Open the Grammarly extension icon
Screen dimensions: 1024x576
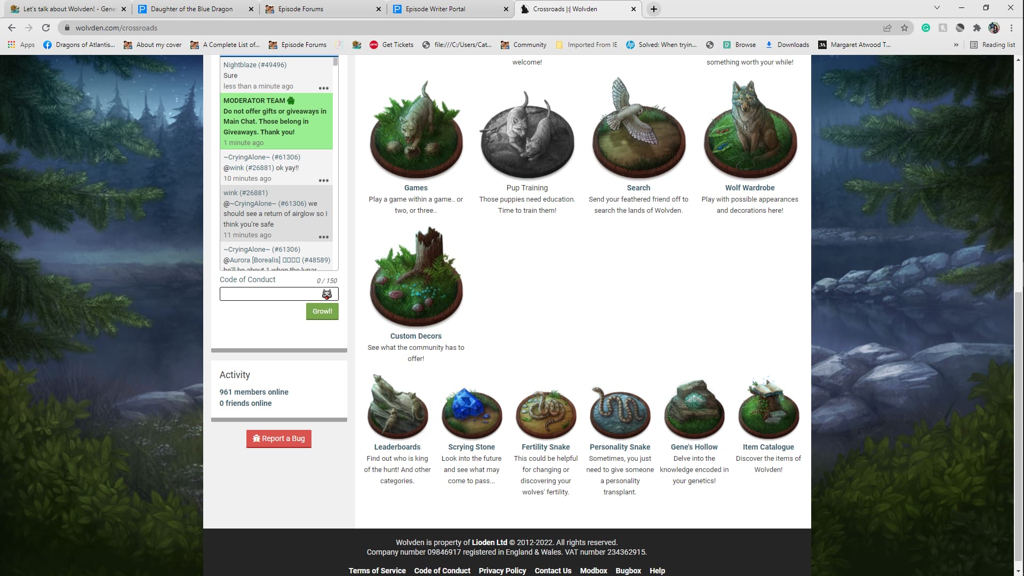click(x=926, y=28)
